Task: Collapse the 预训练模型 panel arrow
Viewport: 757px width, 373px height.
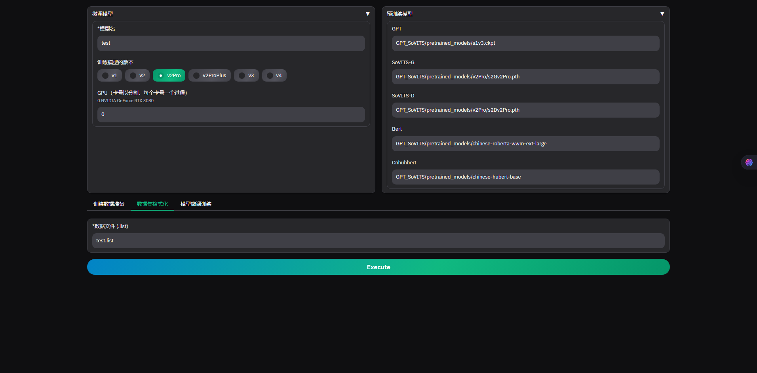Action: click(662, 14)
